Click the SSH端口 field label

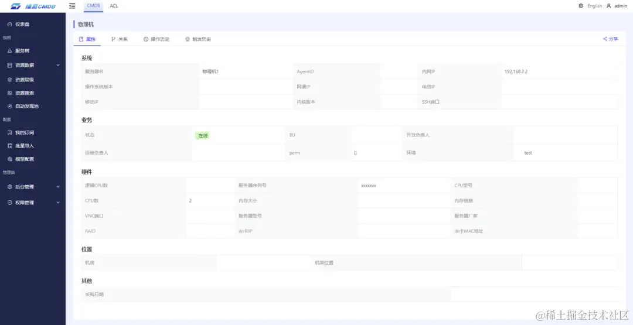coord(431,102)
